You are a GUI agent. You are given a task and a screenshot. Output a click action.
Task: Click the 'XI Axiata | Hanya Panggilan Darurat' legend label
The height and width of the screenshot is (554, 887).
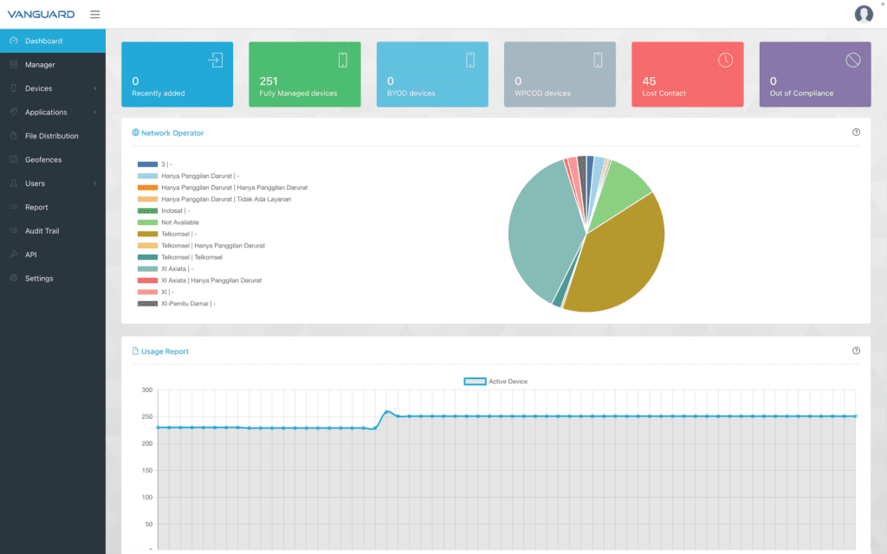click(211, 280)
